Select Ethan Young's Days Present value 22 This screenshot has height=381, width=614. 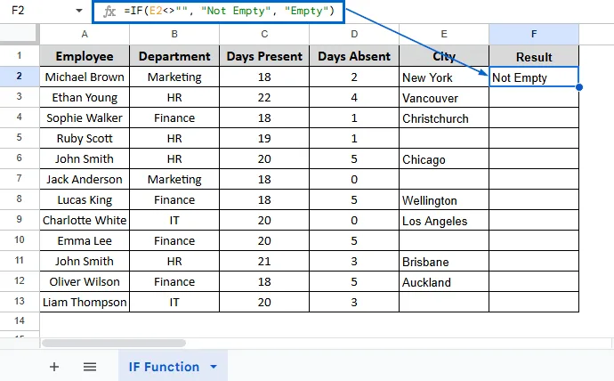tap(264, 98)
